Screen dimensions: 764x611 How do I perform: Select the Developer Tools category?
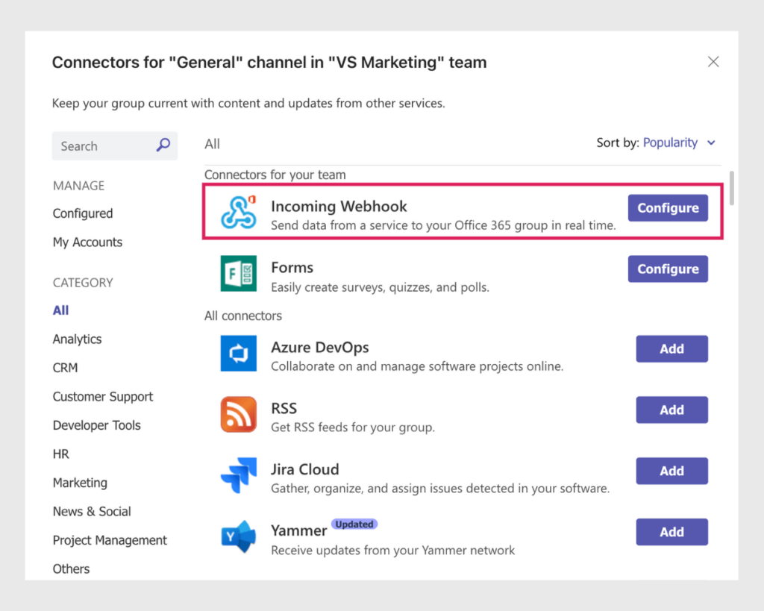pos(96,425)
